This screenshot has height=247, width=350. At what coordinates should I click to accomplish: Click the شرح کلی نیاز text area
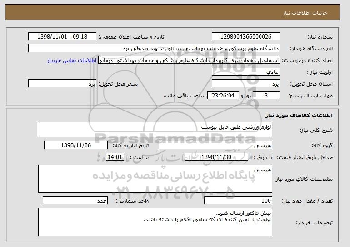(155, 130)
